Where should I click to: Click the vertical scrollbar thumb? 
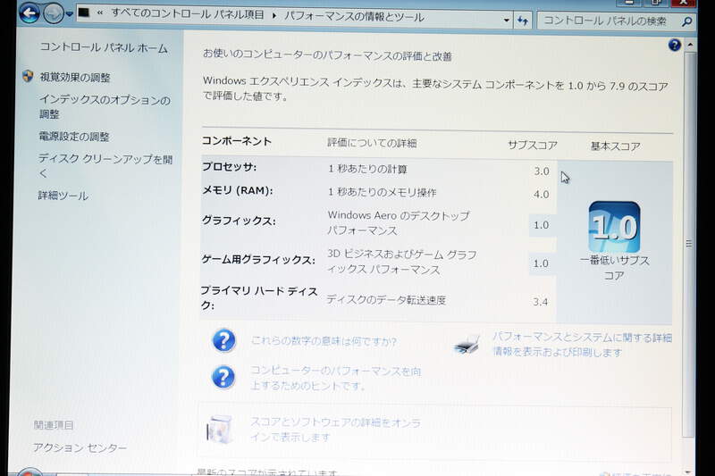689,244
